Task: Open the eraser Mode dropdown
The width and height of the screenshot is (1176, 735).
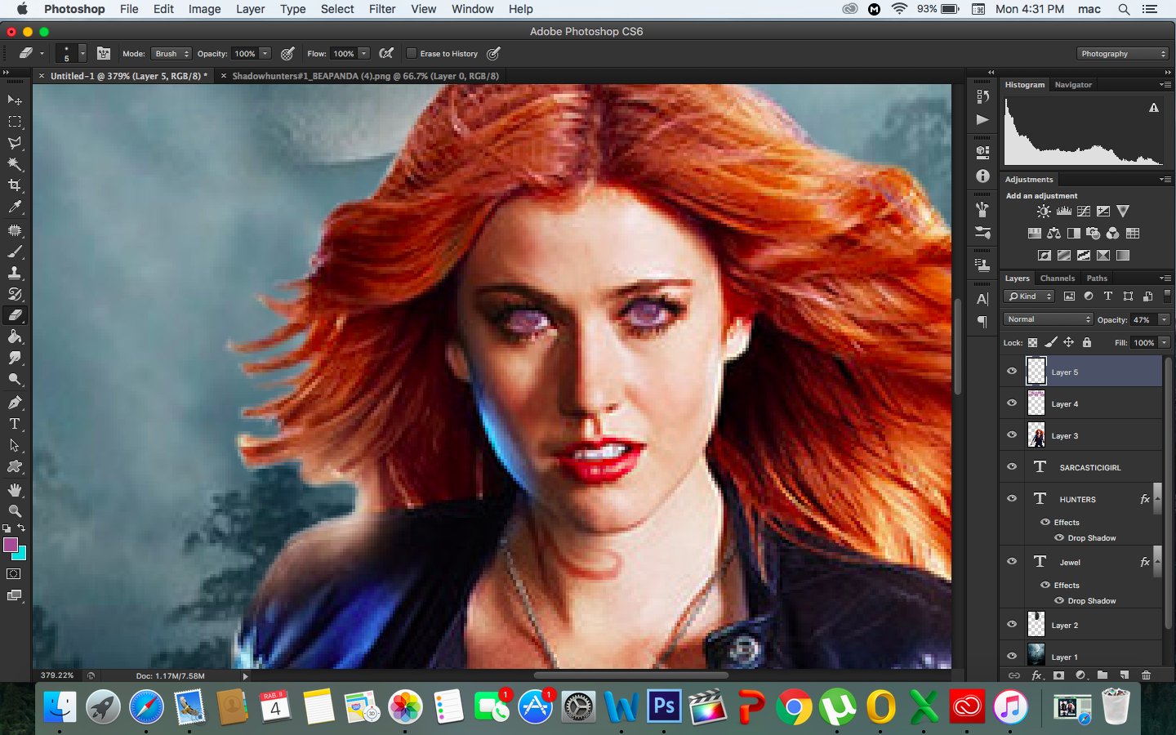Action: click(171, 53)
